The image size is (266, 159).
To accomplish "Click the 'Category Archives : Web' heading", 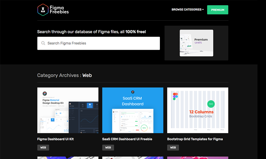I will pos(64,75).
